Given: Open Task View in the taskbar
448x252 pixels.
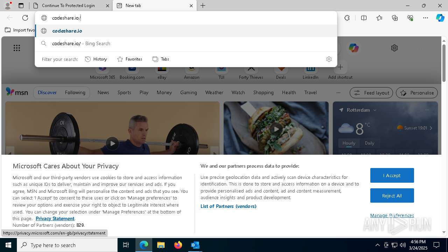Looking at the screenshot, I should pyautogui.click(x=126, y=245).
